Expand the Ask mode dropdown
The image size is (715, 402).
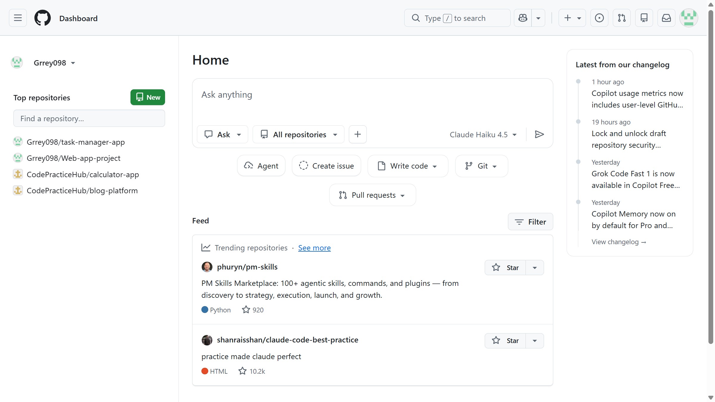223,134
